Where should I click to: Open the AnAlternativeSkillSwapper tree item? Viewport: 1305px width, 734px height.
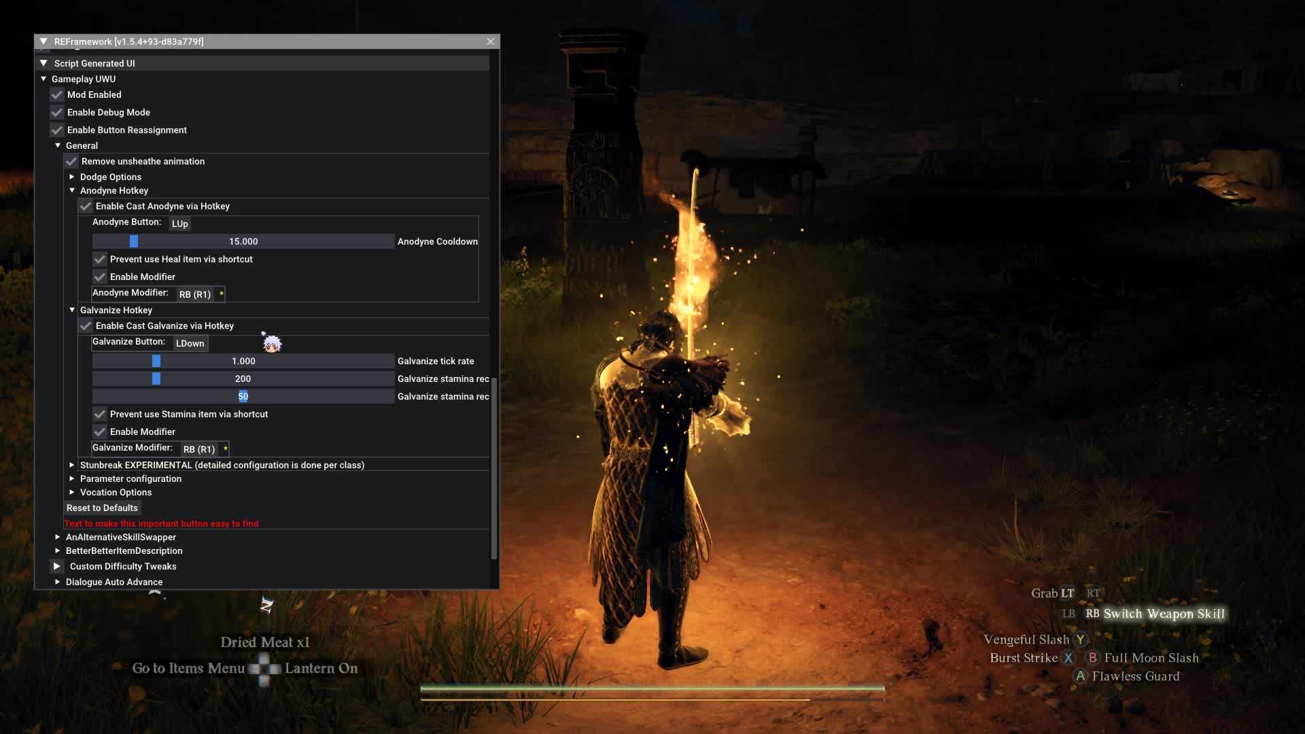[58, 537]
